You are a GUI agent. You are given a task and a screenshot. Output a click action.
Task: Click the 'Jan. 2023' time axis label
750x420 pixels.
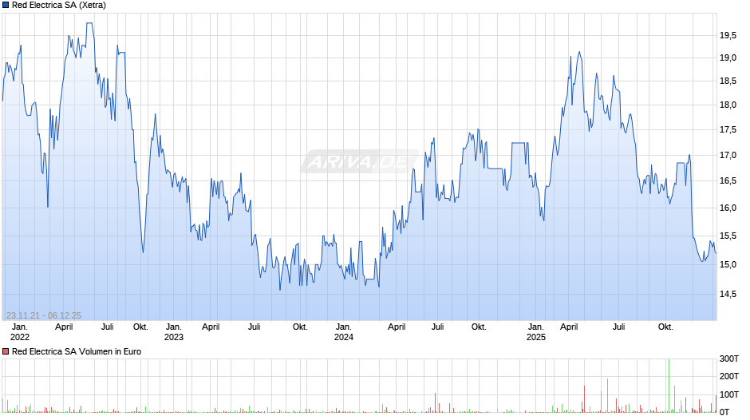(x=174, y=332)
